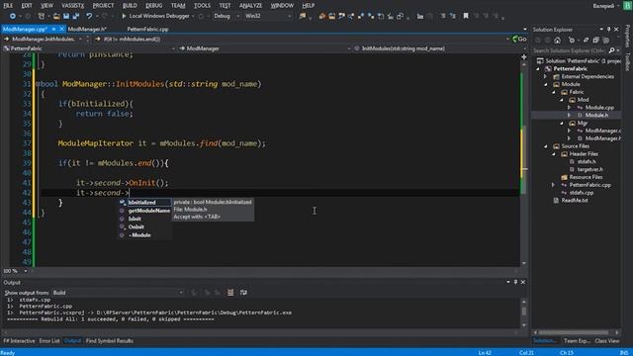Click the Navigate Backward toolbar icon
The image size is (633, 356).
(13, 16)
